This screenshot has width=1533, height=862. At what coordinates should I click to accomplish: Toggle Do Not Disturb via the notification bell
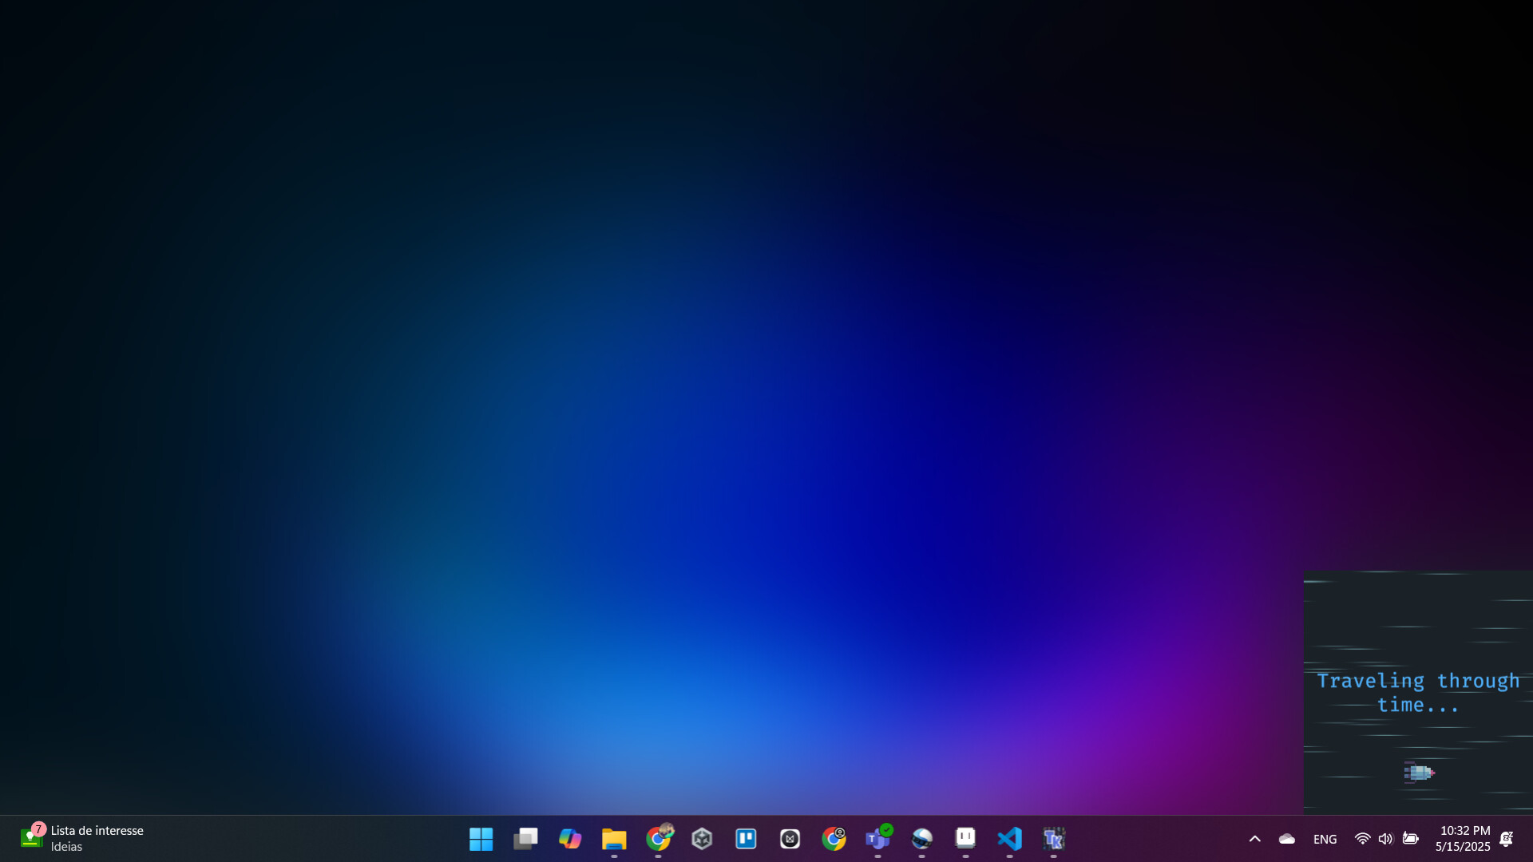point(1507,839)
